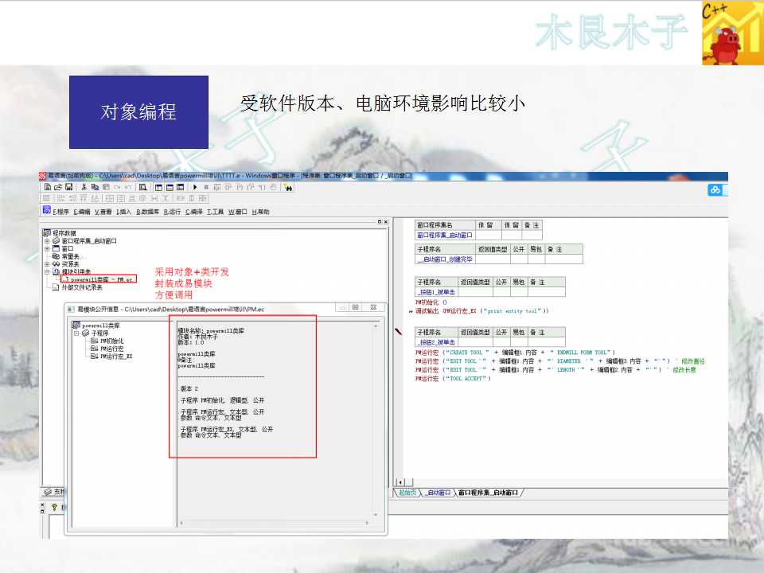Viewport: 764px width, 573px height.
Task: Maximize the 易模块公开信息 window
Action: click(x=356, y=307)
